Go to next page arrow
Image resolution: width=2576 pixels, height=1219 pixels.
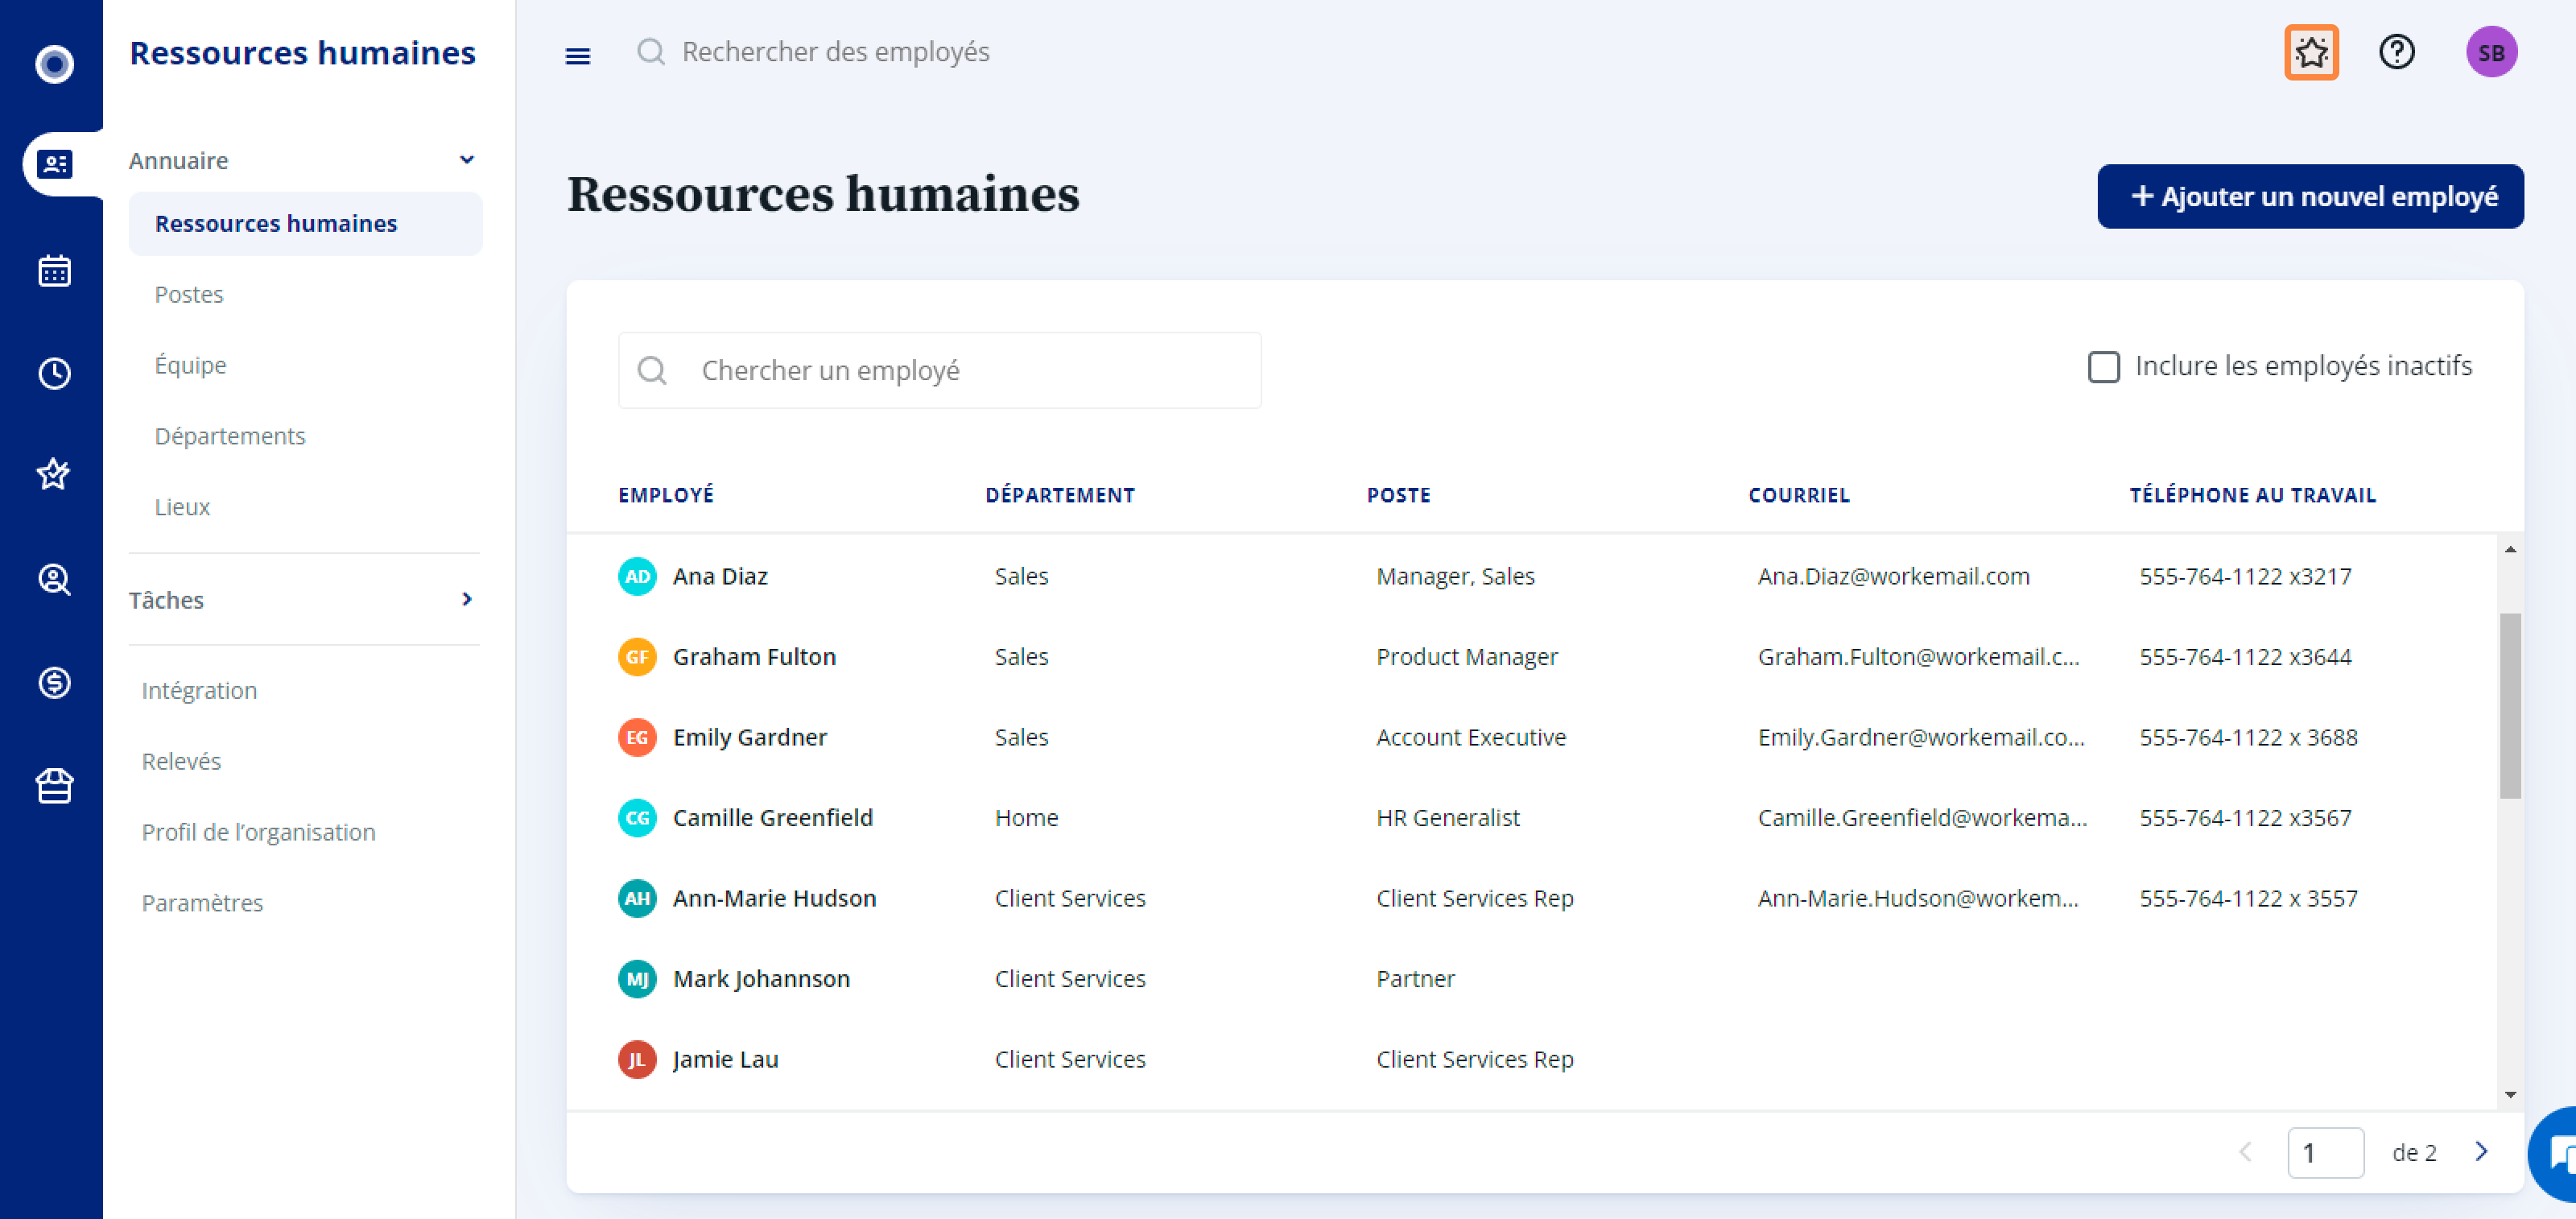(x=2481, y=1152)
